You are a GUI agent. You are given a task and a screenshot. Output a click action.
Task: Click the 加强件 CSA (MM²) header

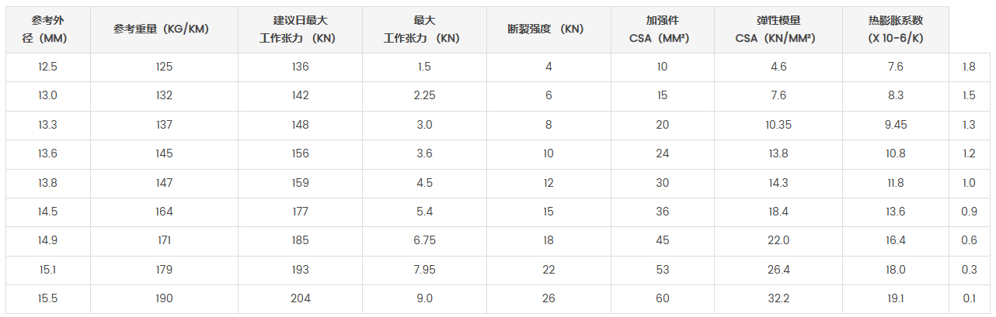(x=662, y=29)
